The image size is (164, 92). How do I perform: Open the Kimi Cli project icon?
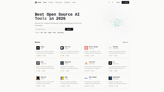(x=62, y=48)
